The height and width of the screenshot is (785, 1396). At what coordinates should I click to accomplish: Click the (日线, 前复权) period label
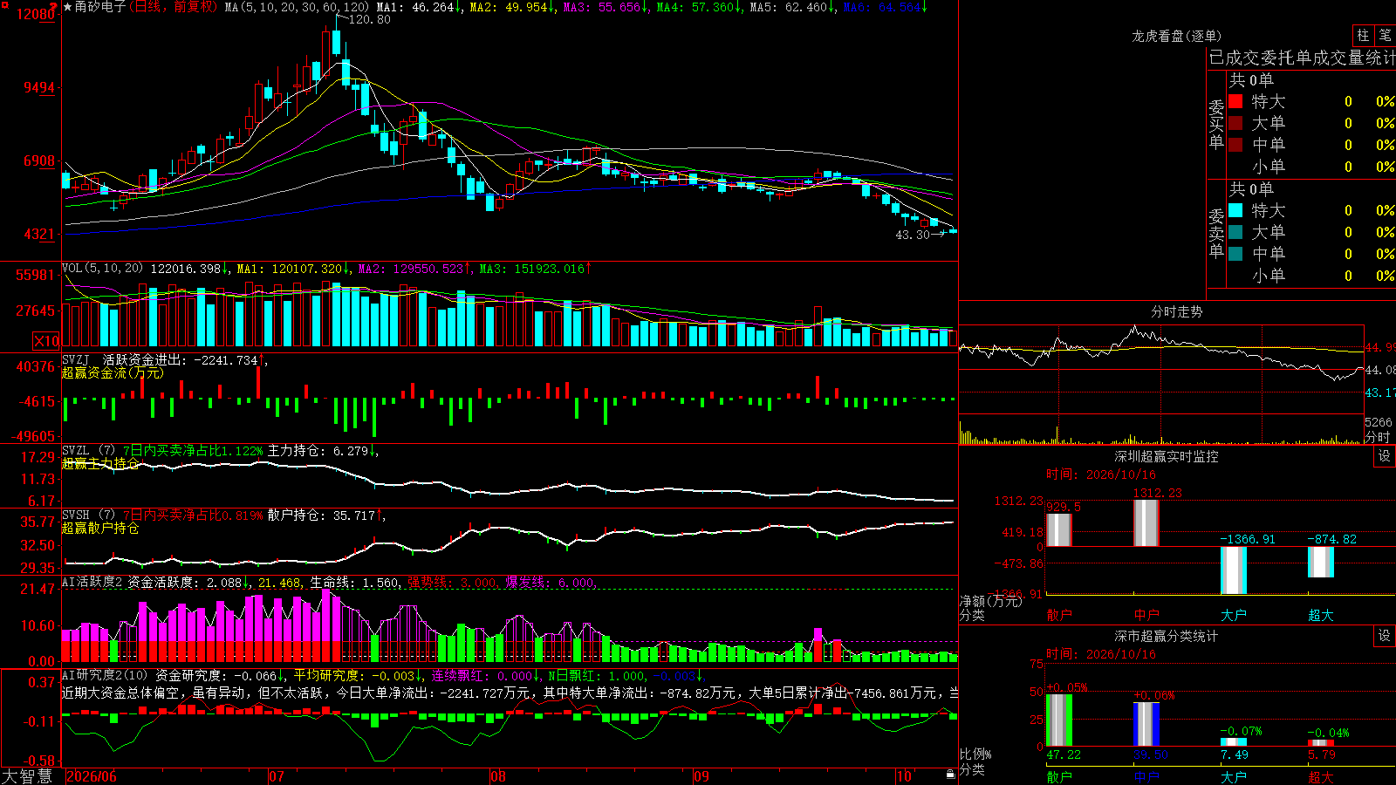[173, 7]
